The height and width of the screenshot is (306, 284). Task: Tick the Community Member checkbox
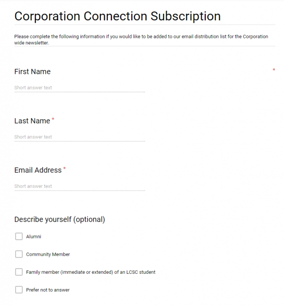tap(19, 254)
